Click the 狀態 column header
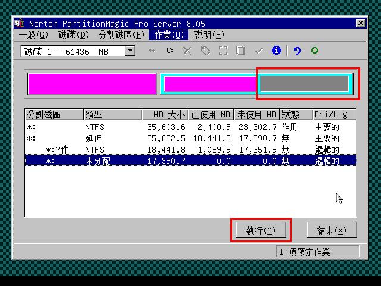The height and width of the screenshot is (286, 381). pyautogui.click(x=296, y=114)
